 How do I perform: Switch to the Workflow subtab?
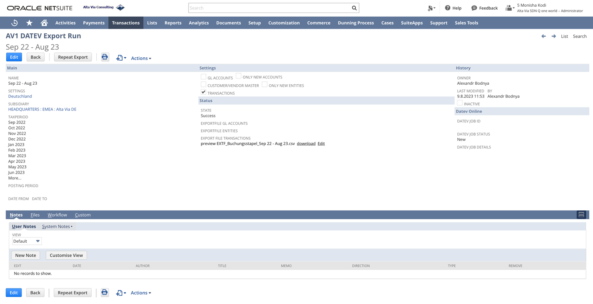[x=57, y=215]
